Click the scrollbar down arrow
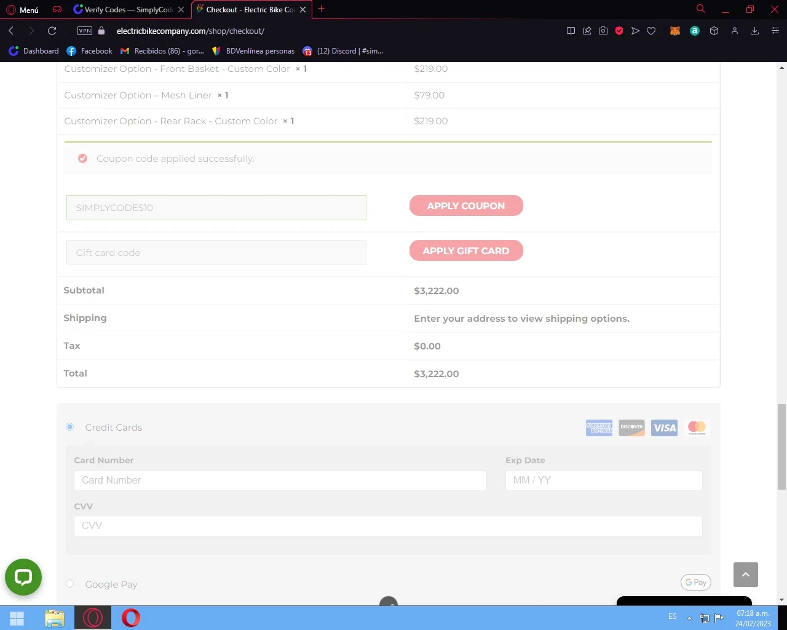This screenshot has height=630, width=787. coord(781,599)
